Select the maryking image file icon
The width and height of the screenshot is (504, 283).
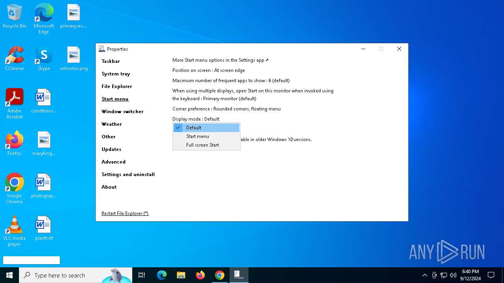click(44, 144)
